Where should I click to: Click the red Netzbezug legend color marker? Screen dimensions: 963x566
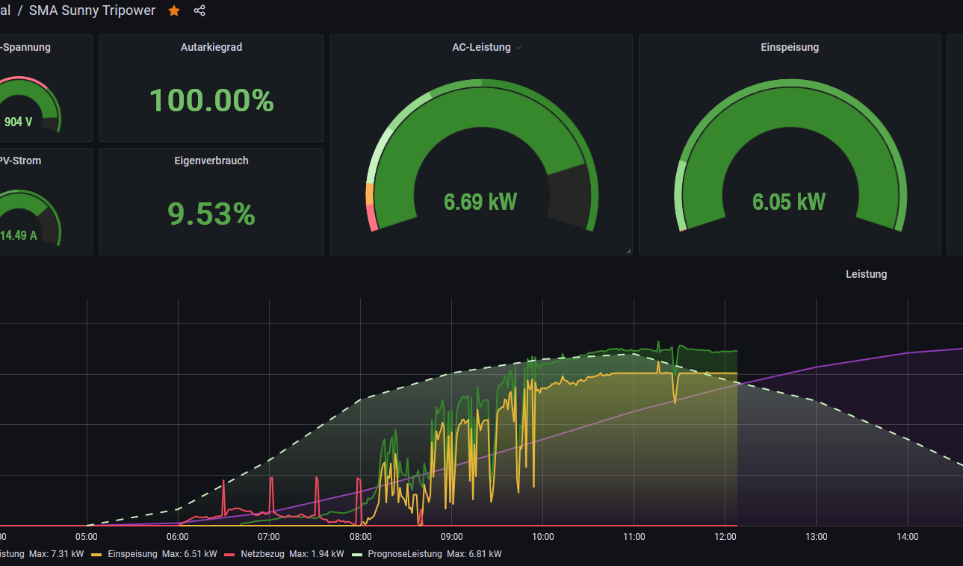point(229,554)
